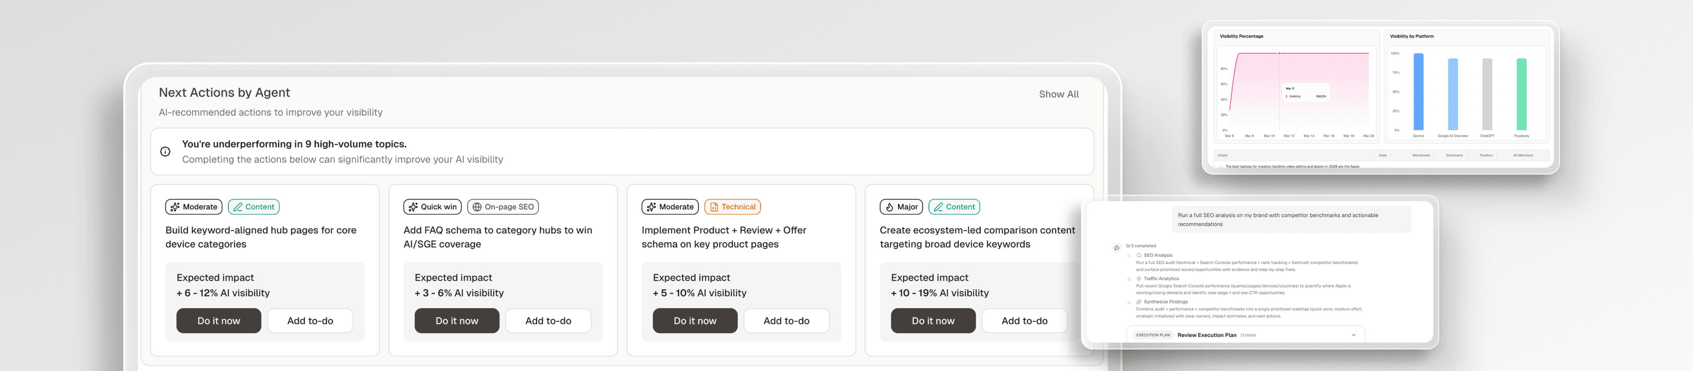The width and height of the screenshot is (1693, 371).
Task: Click the 'Run a full SEO analysis' prompt bubble
Action: click(x=1291, y=220)
